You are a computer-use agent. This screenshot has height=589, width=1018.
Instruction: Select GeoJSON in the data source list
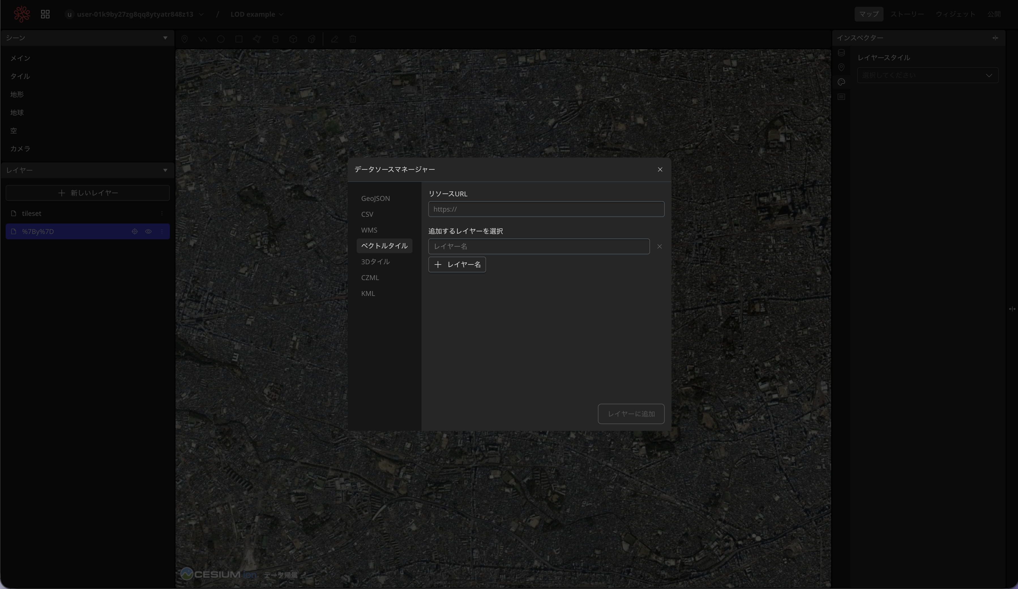tap(375, 198)
